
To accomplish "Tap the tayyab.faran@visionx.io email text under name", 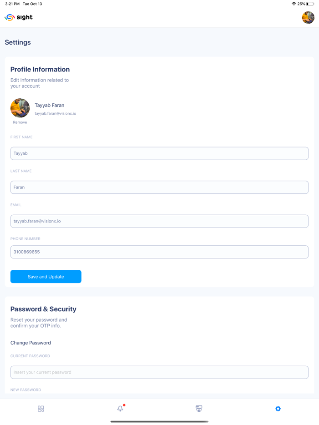I will [56, 114].
